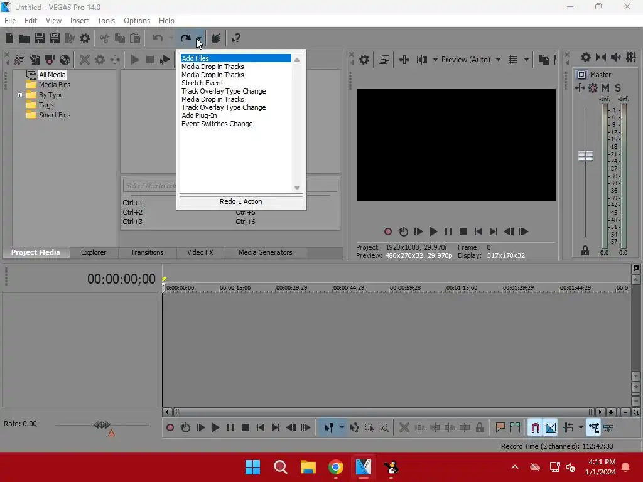Image resolution: width=643 pixels, height=482 pixels.
Task: Select the Media Bins folder
Action: point(48,85)
